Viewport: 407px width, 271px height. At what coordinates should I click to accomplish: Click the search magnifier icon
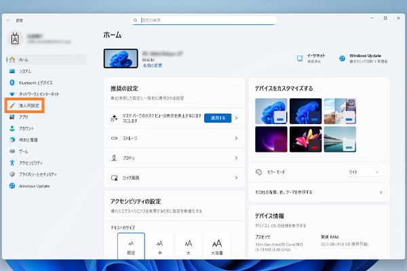click(x=135, y=20)
